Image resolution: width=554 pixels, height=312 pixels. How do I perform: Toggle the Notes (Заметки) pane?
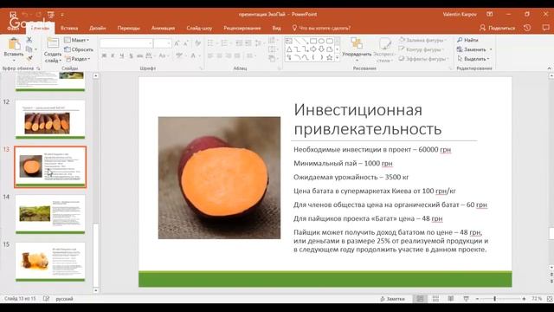tap(392, 299)
